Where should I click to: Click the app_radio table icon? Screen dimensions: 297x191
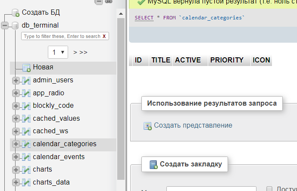coord(26,93)
